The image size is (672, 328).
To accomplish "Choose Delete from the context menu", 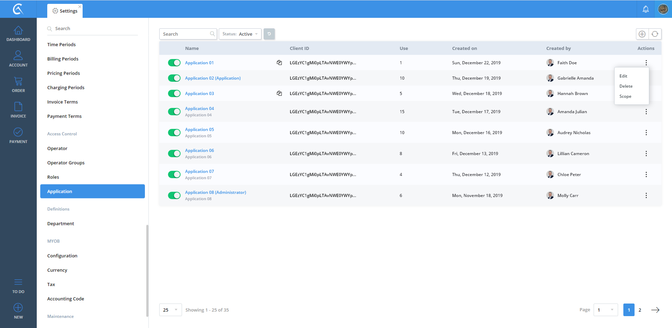I will (x=626, y=86).
